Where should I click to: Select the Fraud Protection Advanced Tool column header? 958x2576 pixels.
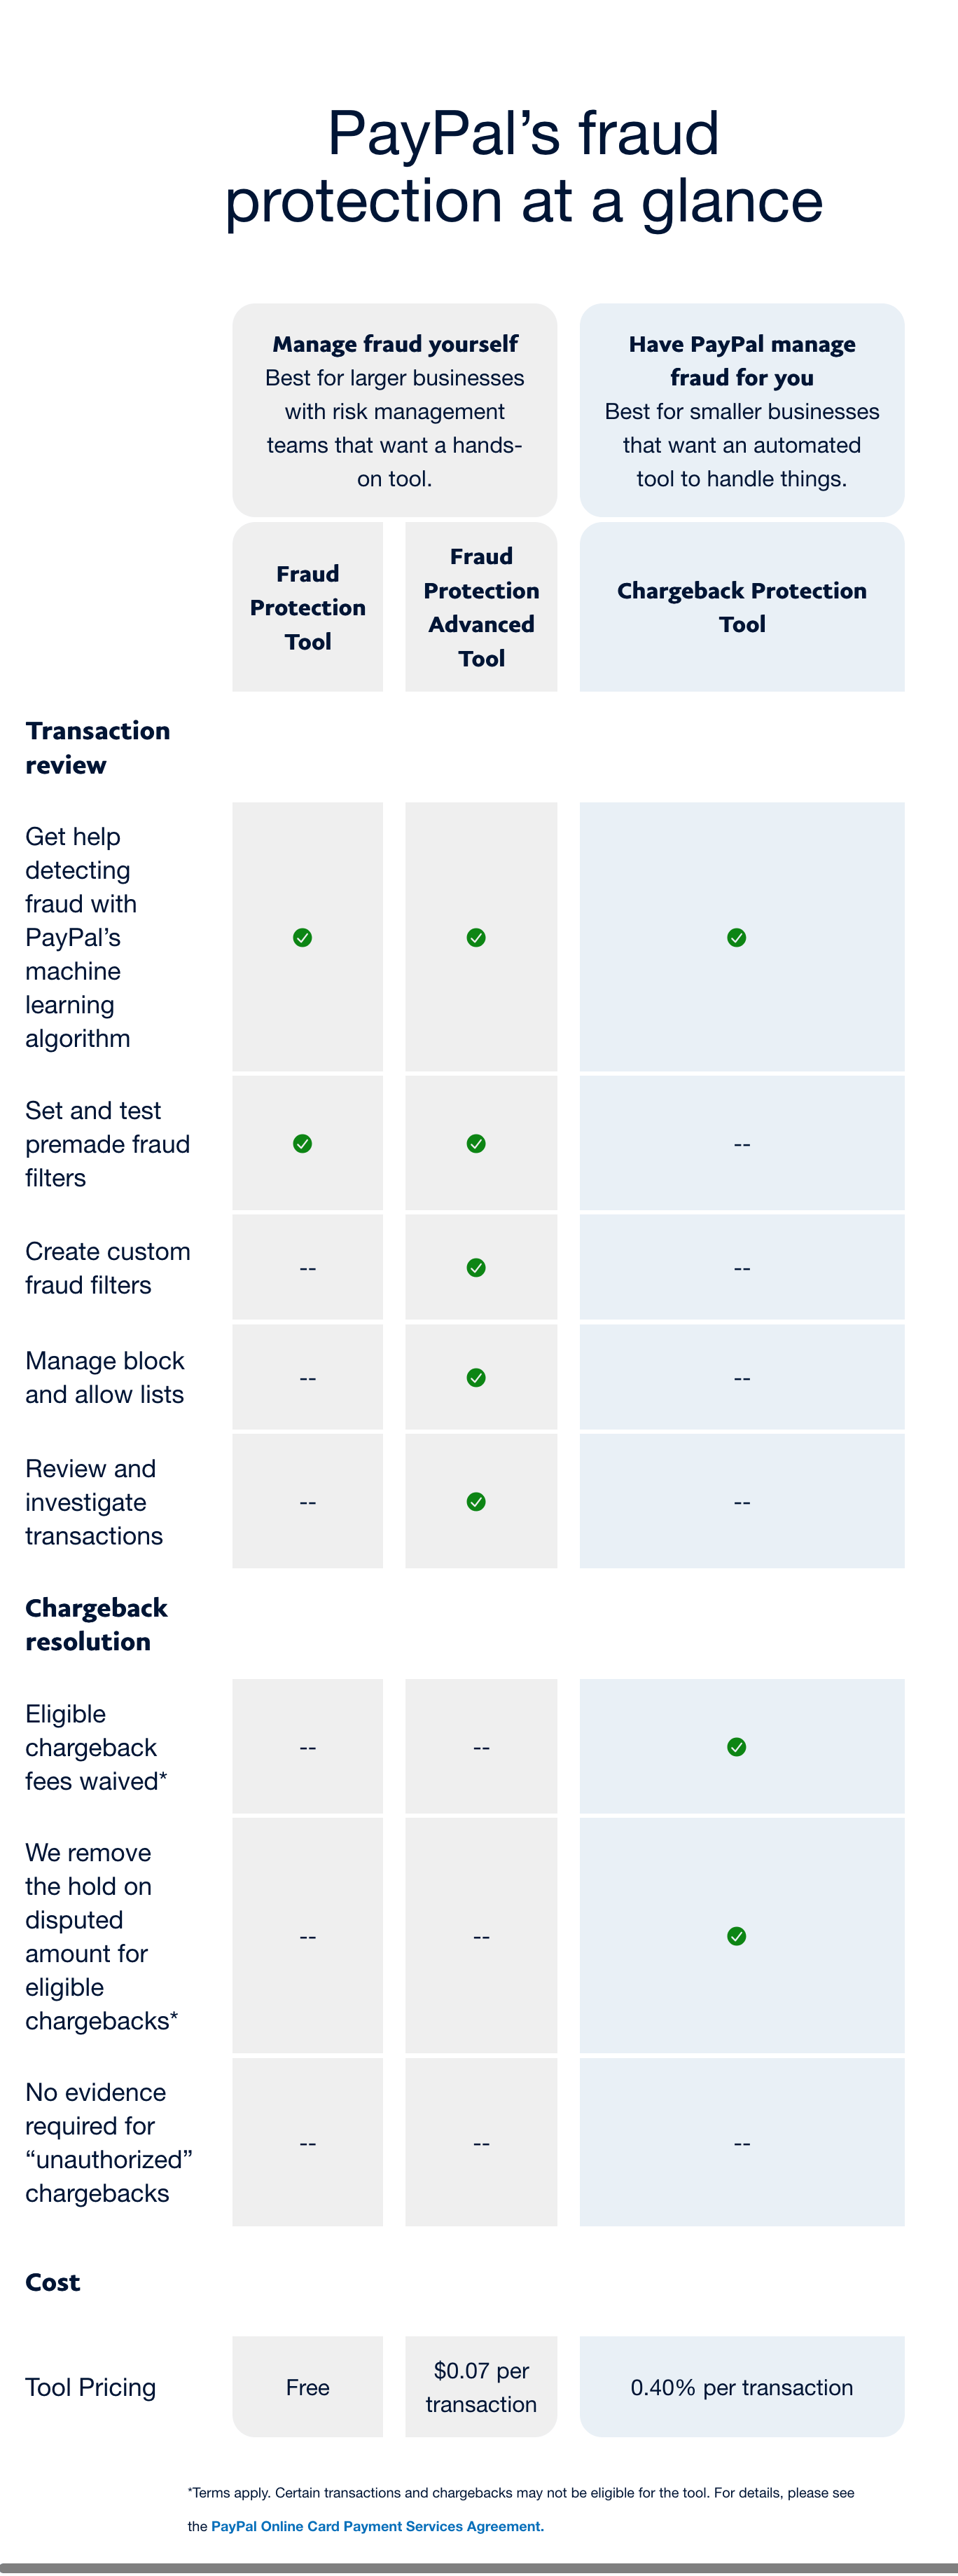[x=482, y=607]
